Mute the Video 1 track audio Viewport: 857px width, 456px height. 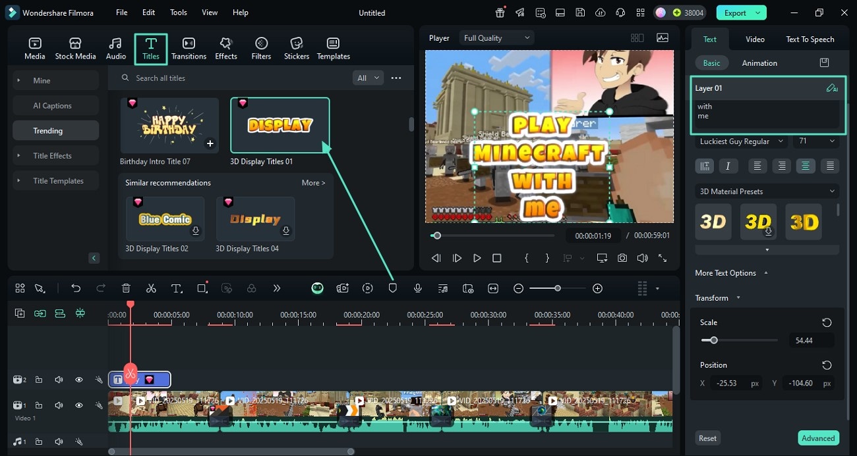coord(59,405)
